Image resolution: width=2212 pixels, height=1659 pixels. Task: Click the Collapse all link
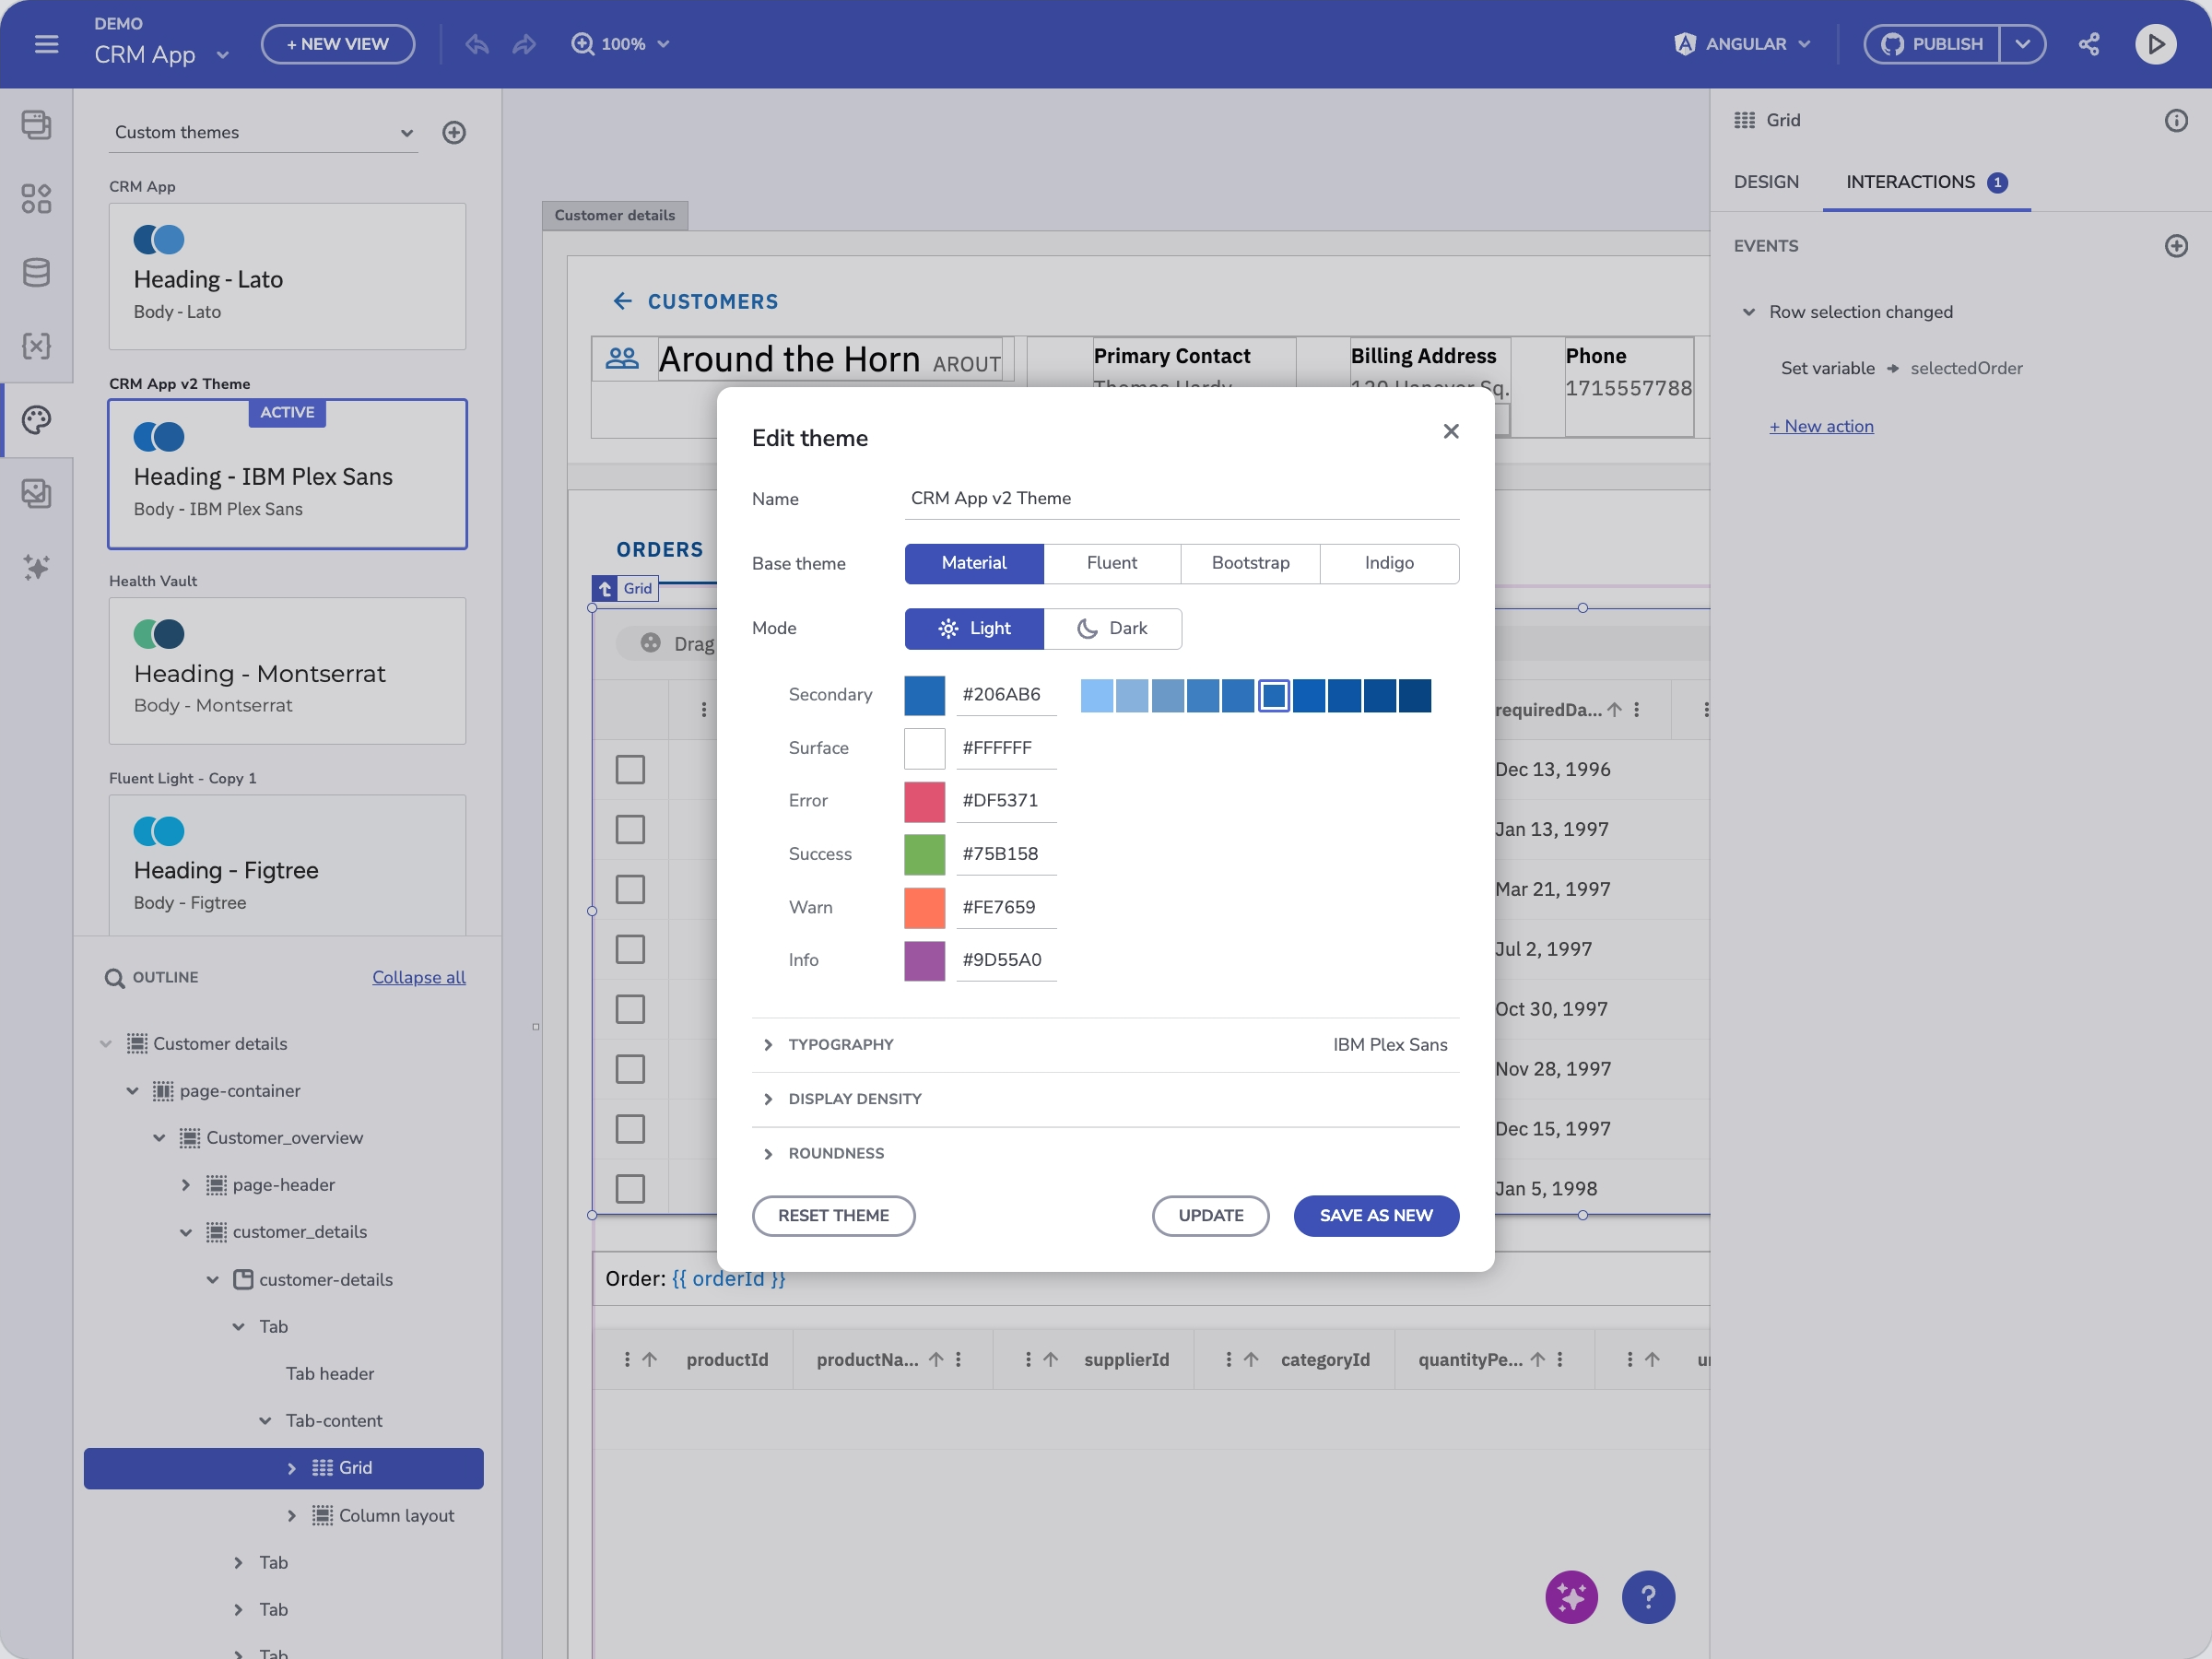pyautogui.click(x=419, y=977)
